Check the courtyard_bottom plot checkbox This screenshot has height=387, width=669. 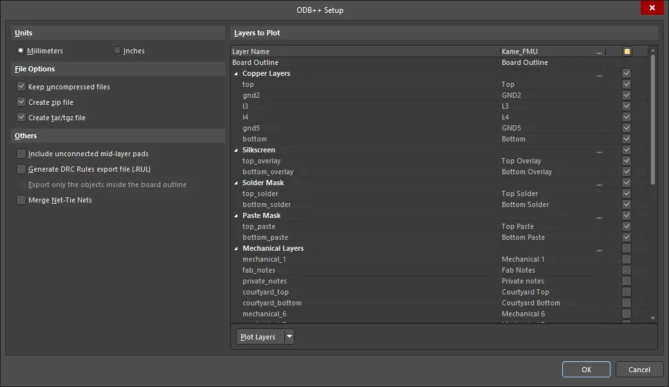click(627, 303)
